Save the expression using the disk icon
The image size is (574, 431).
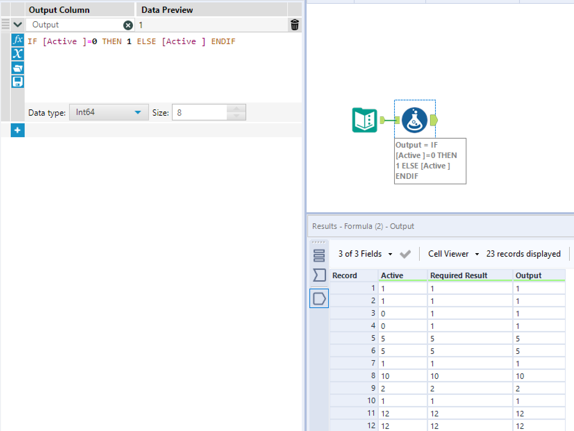[x=17, y=82]
